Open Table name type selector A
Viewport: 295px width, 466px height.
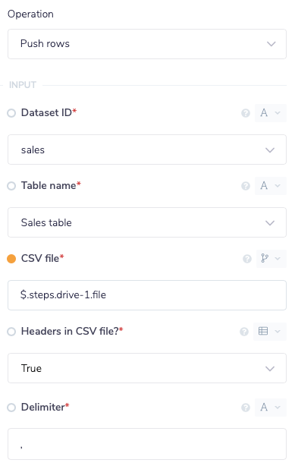coord(270,186)
